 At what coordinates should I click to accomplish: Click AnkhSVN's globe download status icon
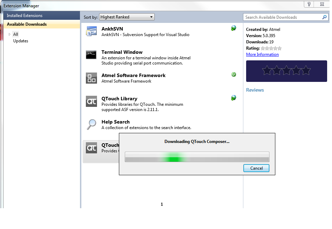point(234,28)
